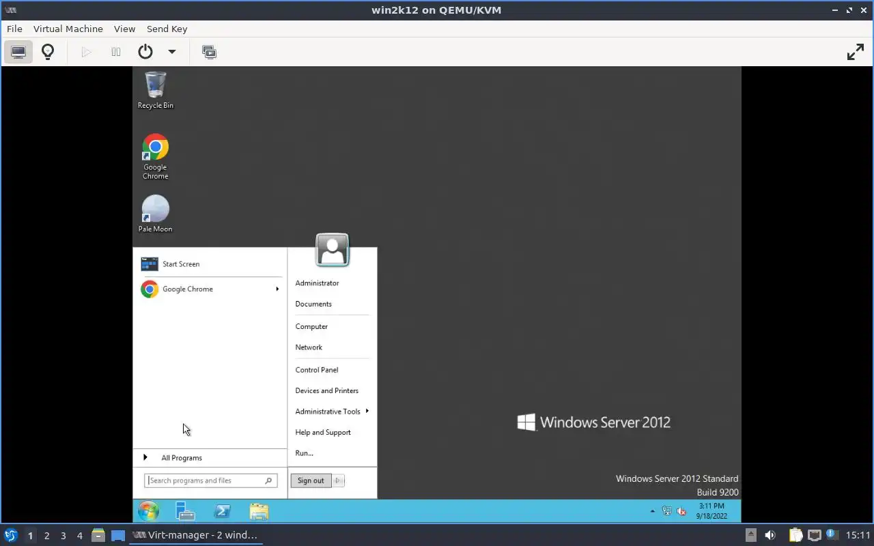This screenshot has height=546, width=874.
Task: Click the host eject device tray icon
Action: [x=750, y=535]
